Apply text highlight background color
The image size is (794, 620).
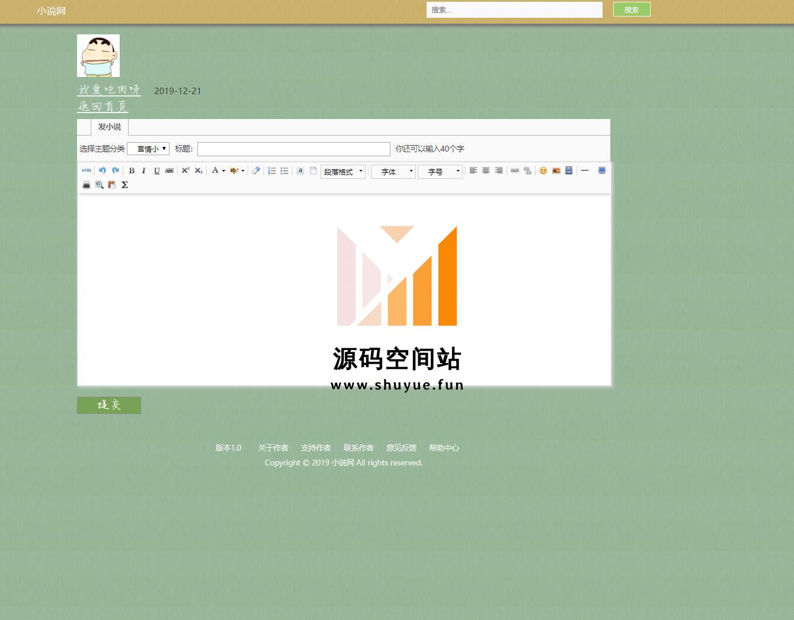click(234, 171)
